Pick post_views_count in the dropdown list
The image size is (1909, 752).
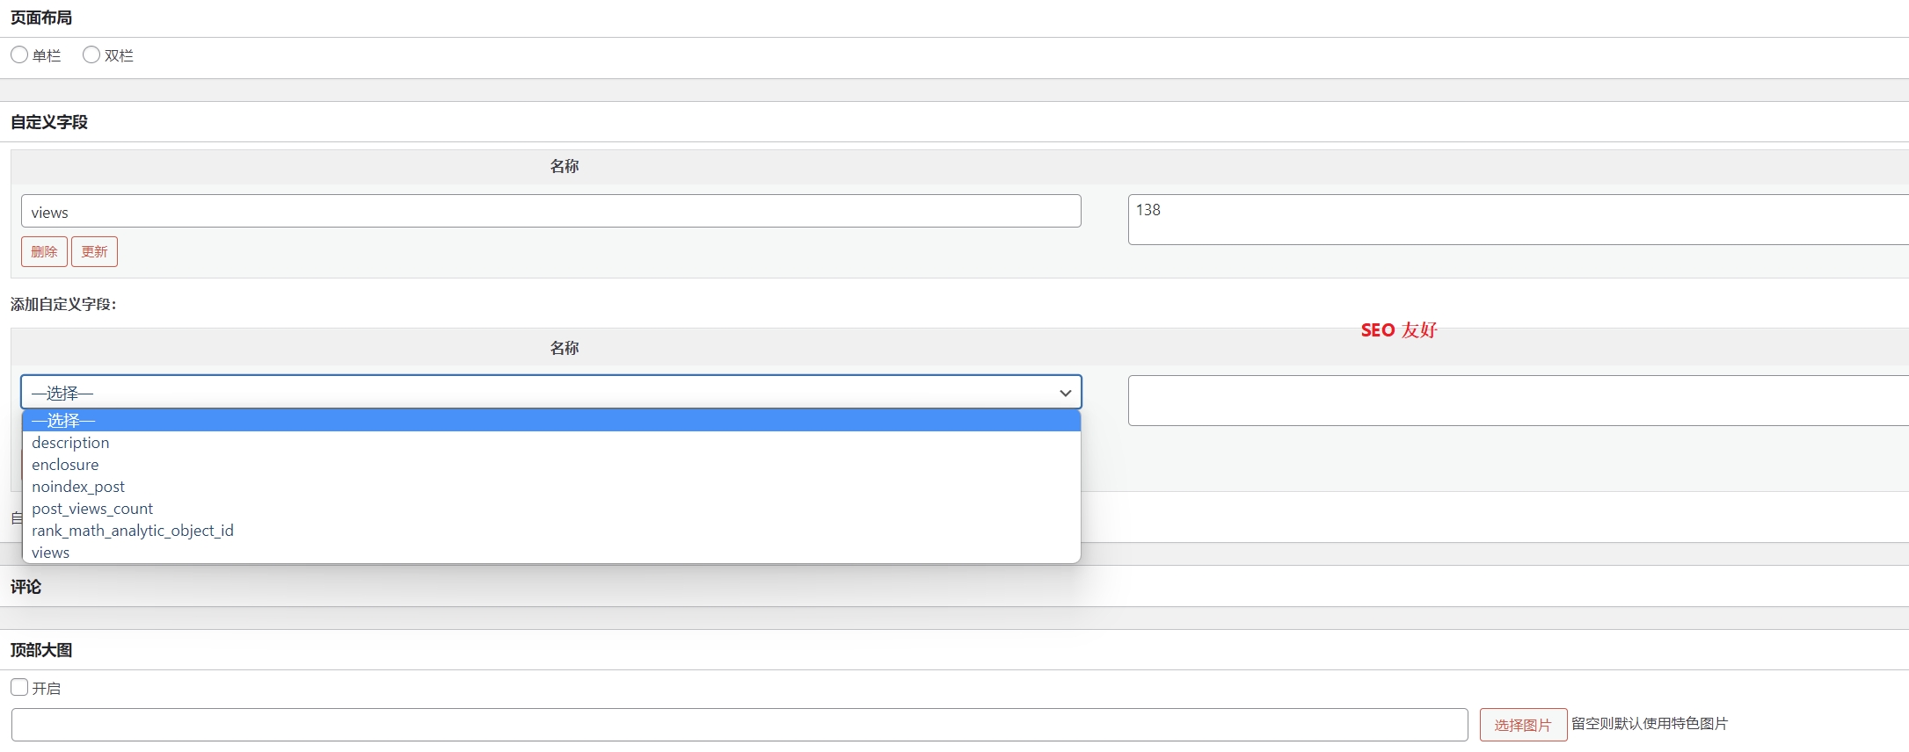92,509
